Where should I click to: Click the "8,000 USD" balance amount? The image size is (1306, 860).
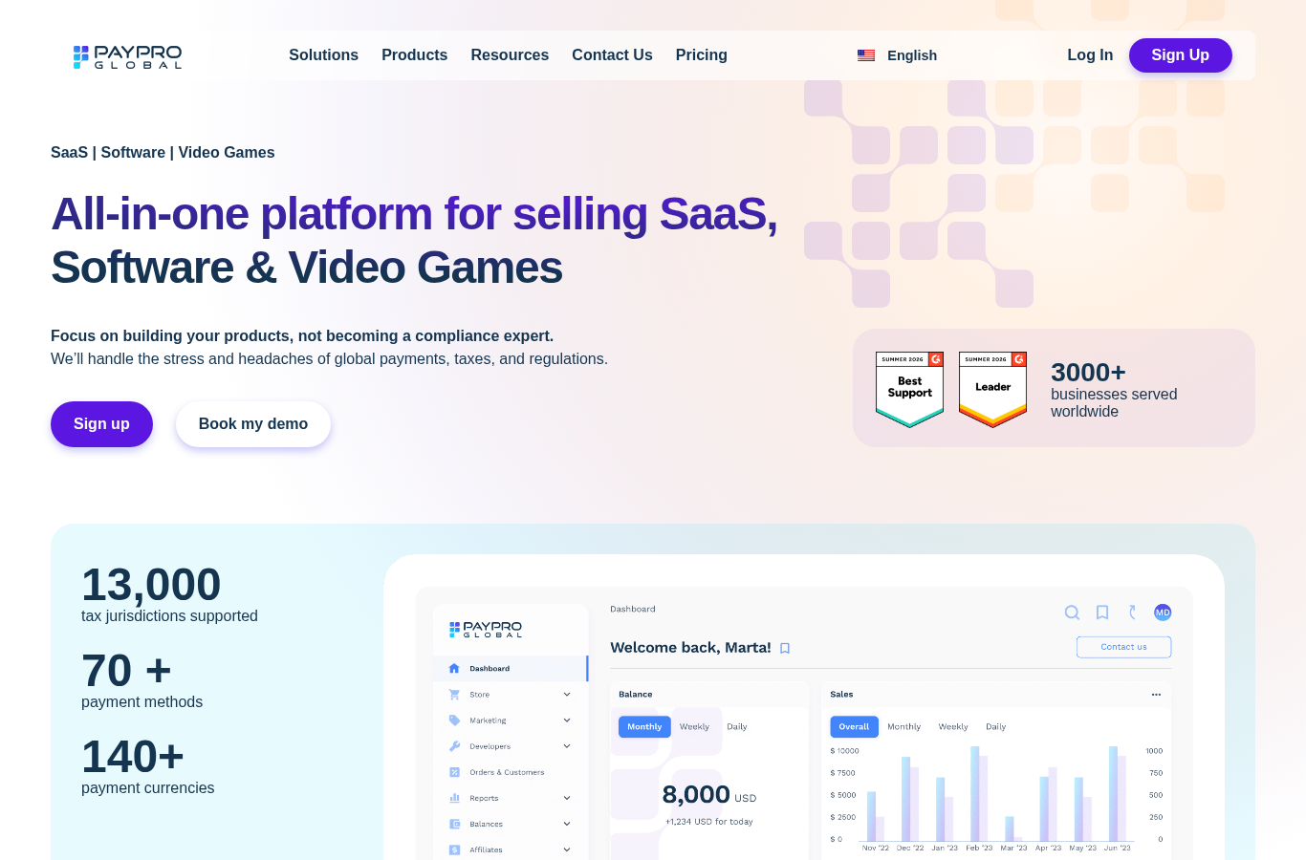click(709, 795)
